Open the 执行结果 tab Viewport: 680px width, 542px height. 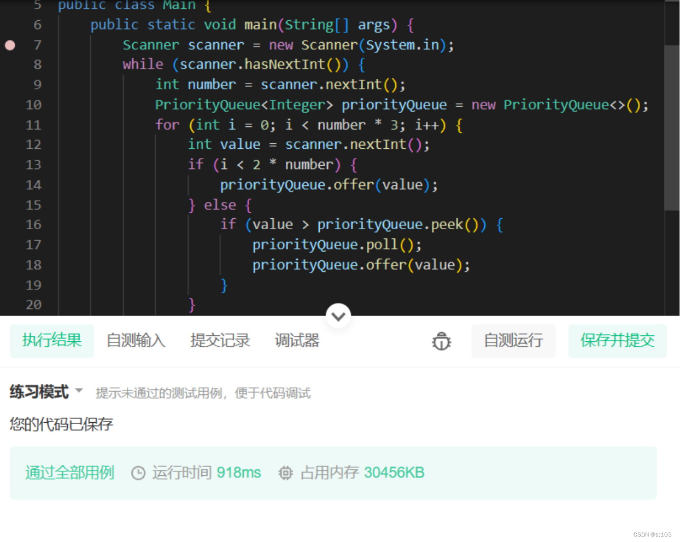click(52, 341)
